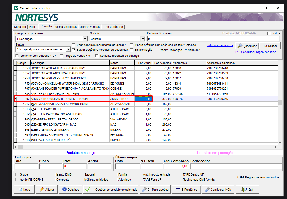Enable Regime esp ICMS Venda
Screen dimensions: 287x199
[x=180, y=180]
